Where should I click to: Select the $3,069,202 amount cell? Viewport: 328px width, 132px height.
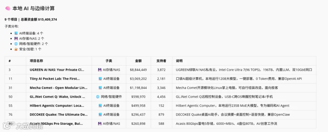pos(138,79)
